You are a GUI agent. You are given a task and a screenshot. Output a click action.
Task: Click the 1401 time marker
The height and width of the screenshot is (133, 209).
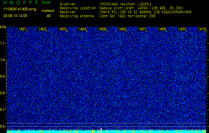click(22, 29)
